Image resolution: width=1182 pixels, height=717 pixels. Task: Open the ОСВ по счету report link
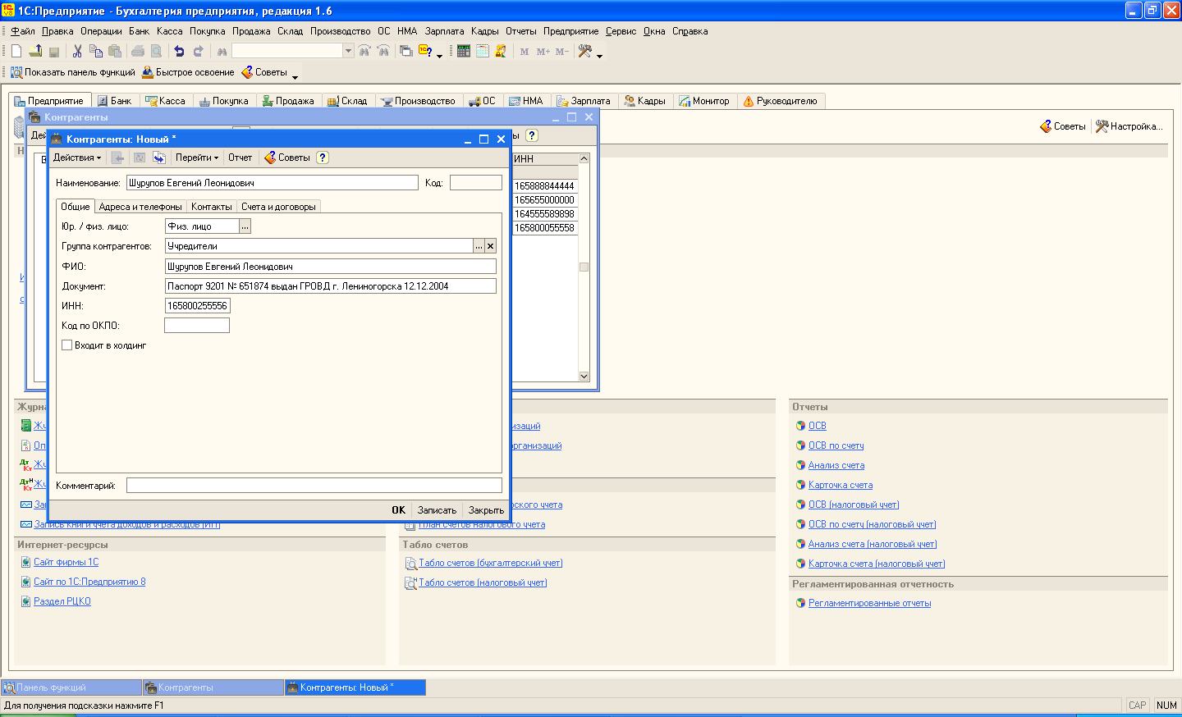pos(836,445)
